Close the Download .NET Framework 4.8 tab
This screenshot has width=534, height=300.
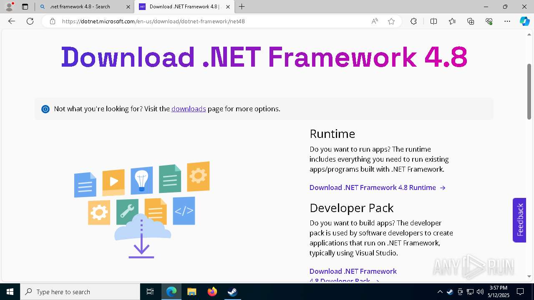coord(228,7)
